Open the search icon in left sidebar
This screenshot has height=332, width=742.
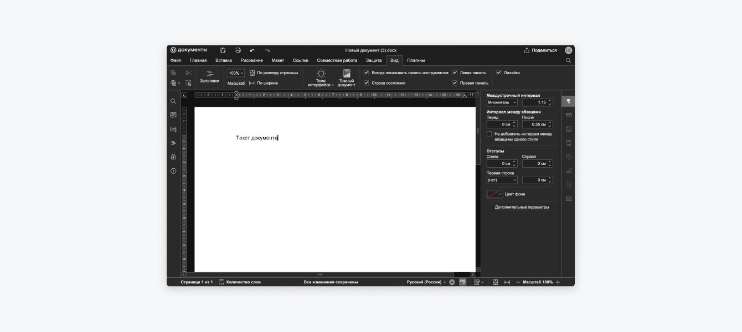click(173, 101)
